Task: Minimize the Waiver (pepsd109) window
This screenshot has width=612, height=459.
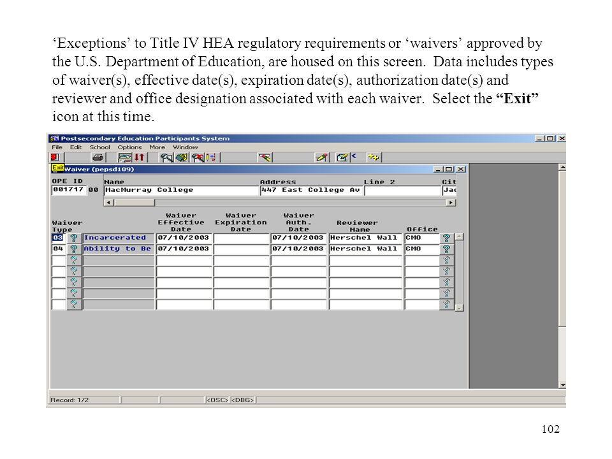Action: pyautogui.click(x=439, y=170)
